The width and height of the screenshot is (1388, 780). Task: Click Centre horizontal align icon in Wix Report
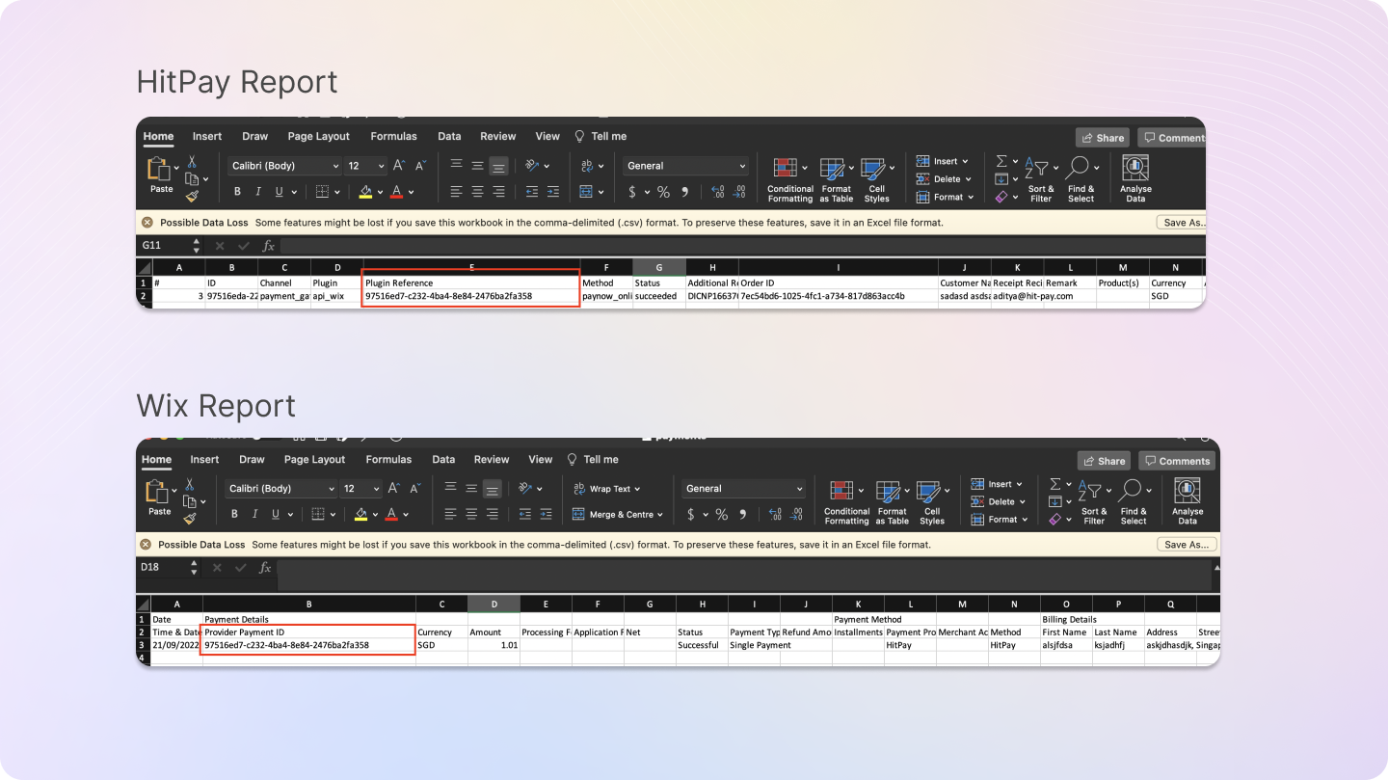(x=471, y=515)
